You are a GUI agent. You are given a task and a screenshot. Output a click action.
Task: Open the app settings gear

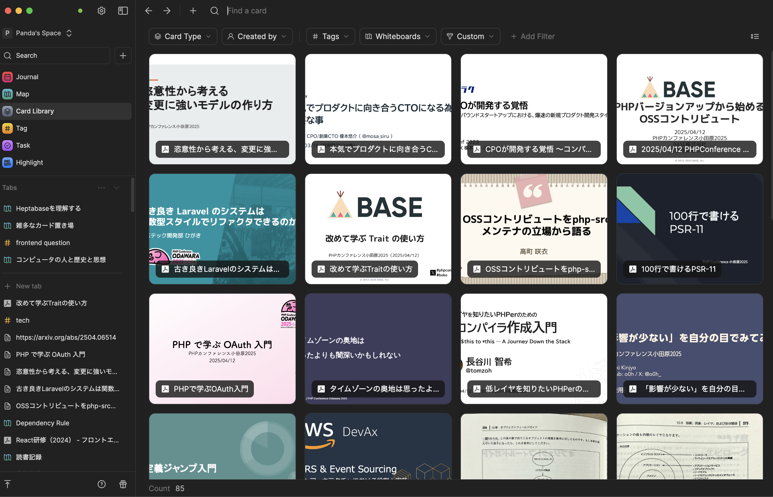point(101,11)
